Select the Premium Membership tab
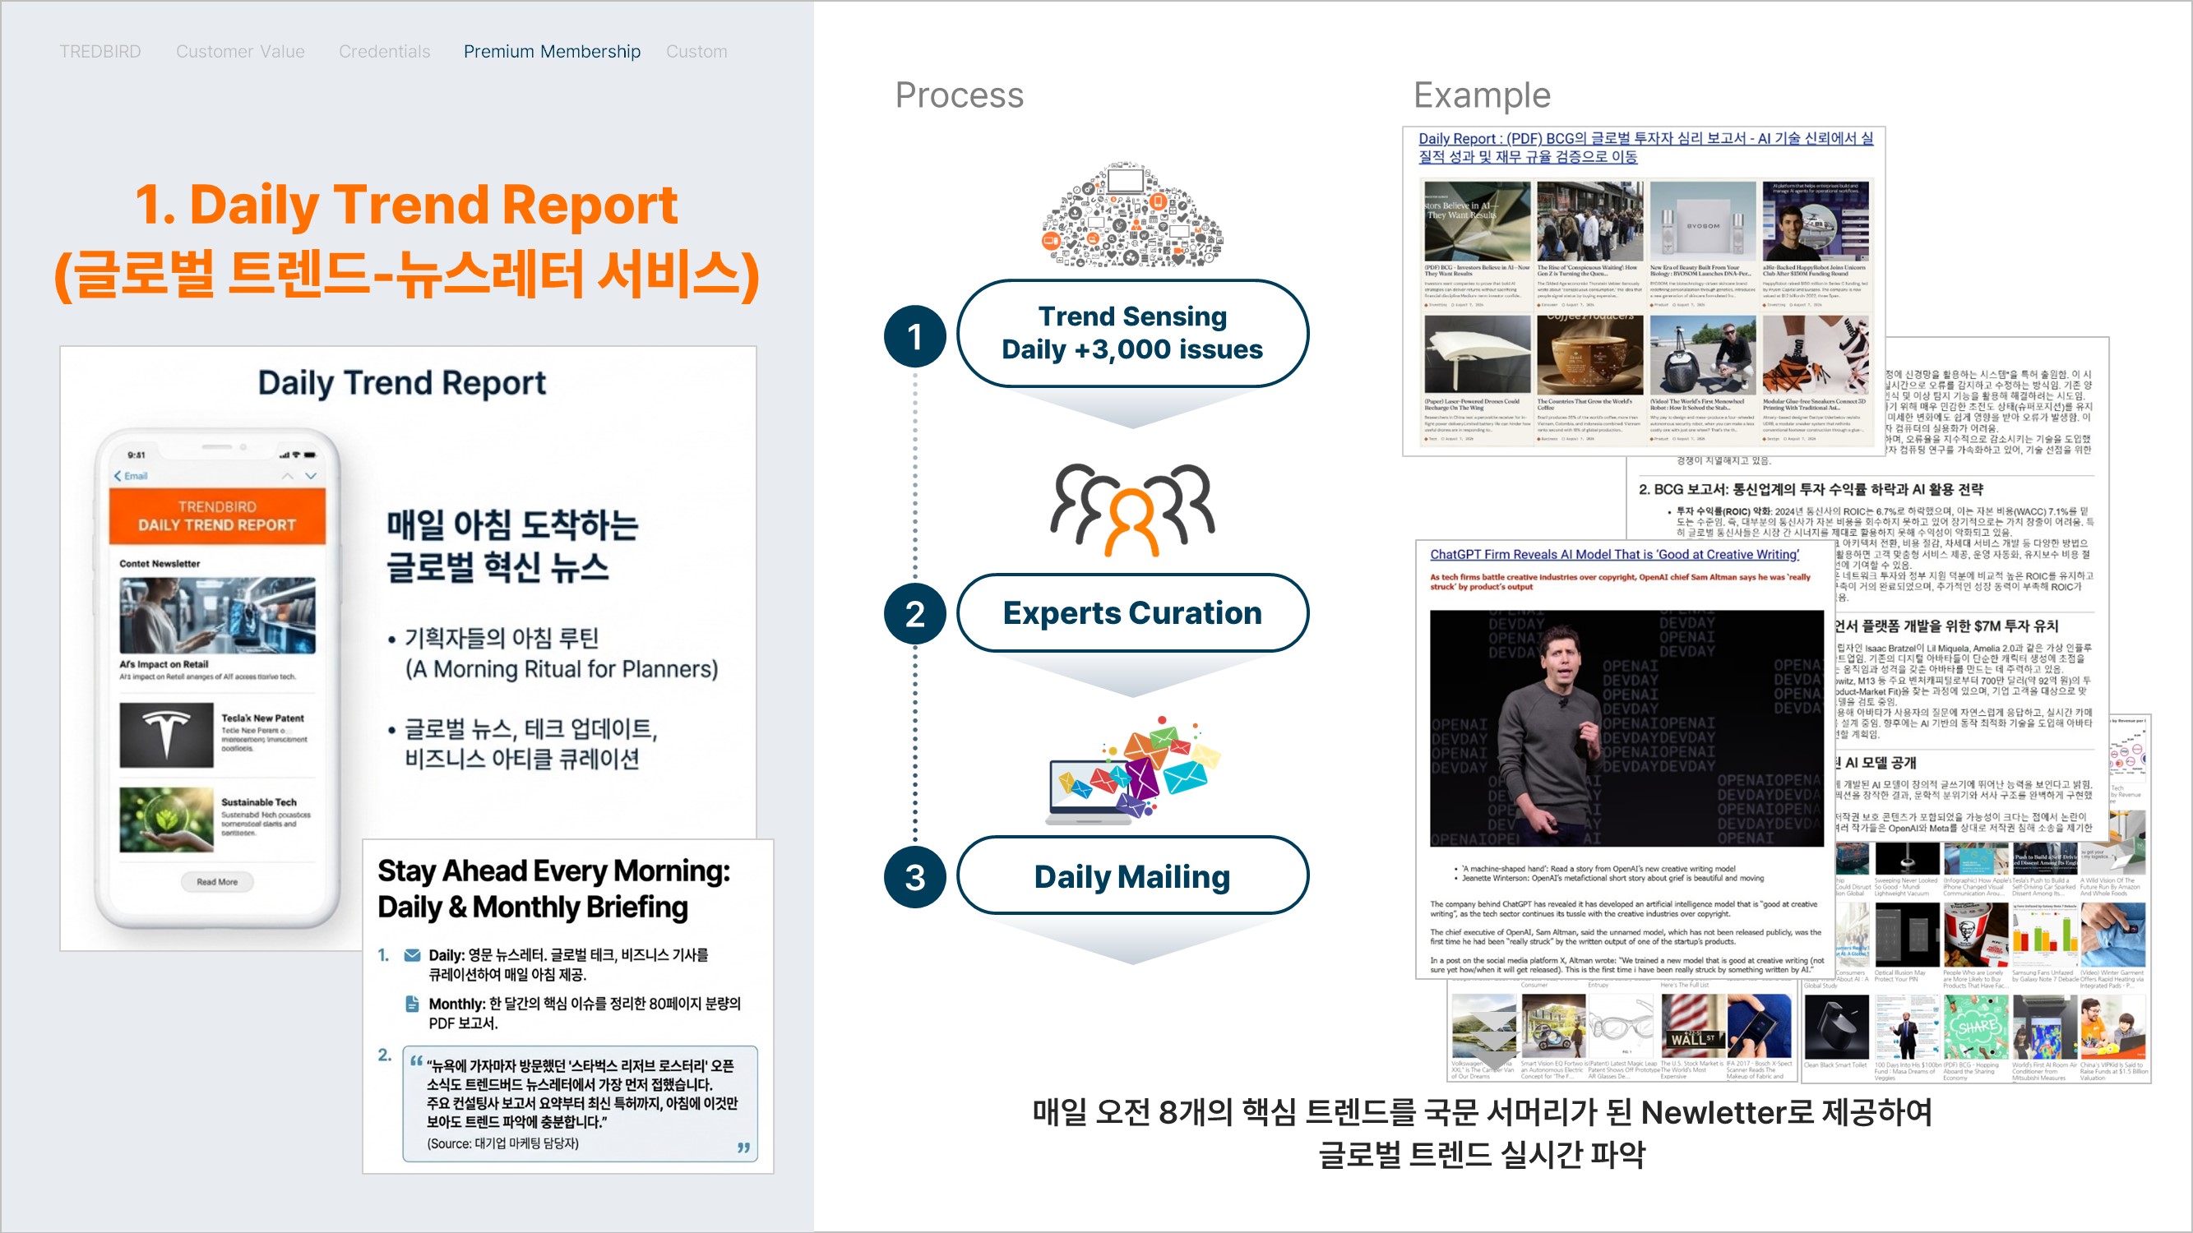 [552, 52]
